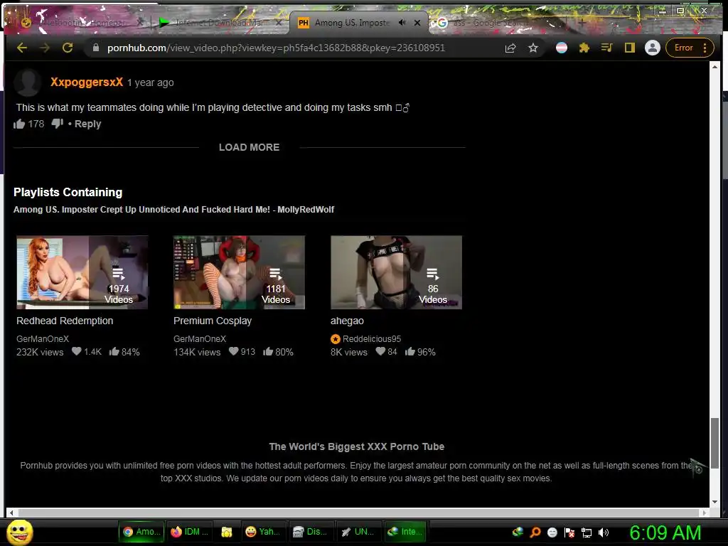728x546 pixels.
Task: Go back using the browser back arrow
Action: point(22,48)
